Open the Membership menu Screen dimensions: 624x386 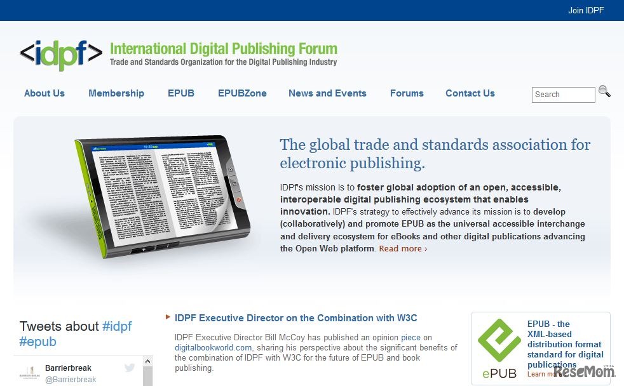click(116, 93)
